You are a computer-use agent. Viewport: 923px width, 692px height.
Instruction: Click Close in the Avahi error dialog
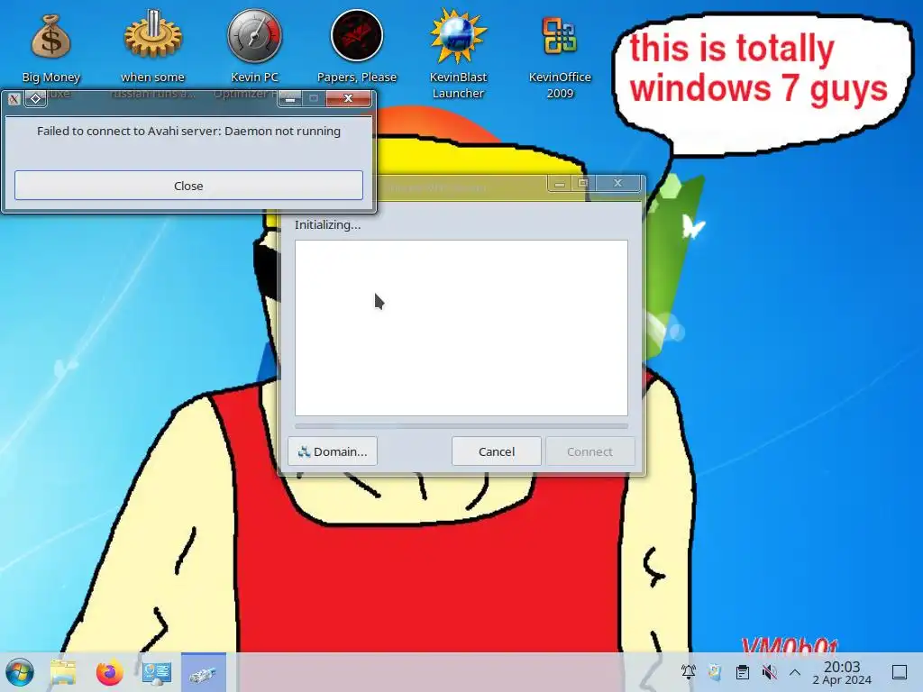coord(188,186)
